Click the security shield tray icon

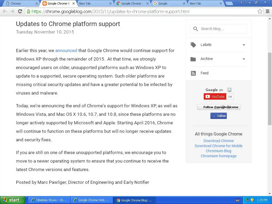pyautogui.click(x=252, y=200)
